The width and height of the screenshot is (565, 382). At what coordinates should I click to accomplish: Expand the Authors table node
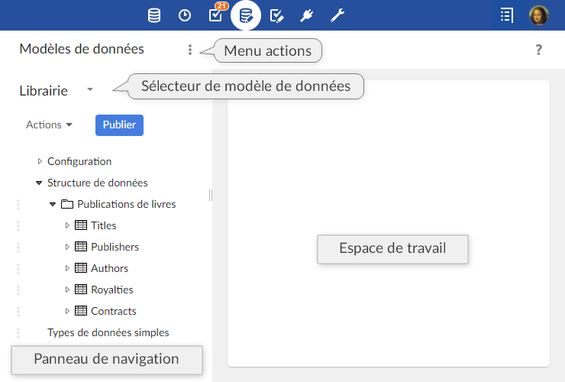click(x=67, y=268)
